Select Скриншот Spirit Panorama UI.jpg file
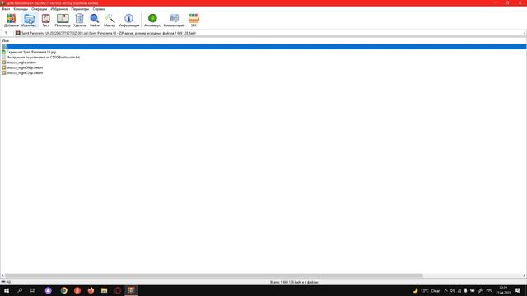Image resolution: width=527 pixels, height=296 pixels. [x=31, y=52]
